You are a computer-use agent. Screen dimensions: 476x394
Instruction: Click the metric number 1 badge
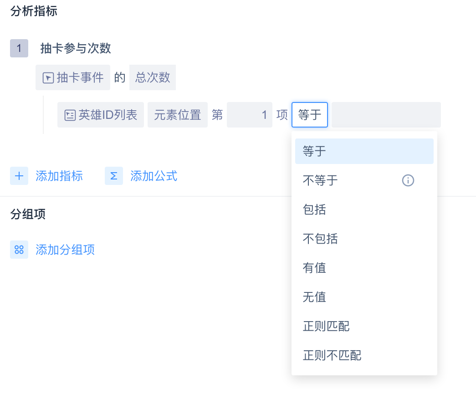pyautogui.click(x=19, y=48)
